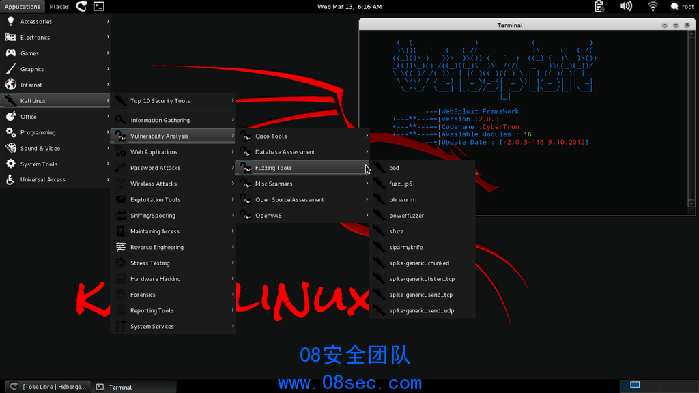Image resolution: width=699 pixels, height=393 pixels.
Task: Open the Places menu
Action: coord(59,6)
